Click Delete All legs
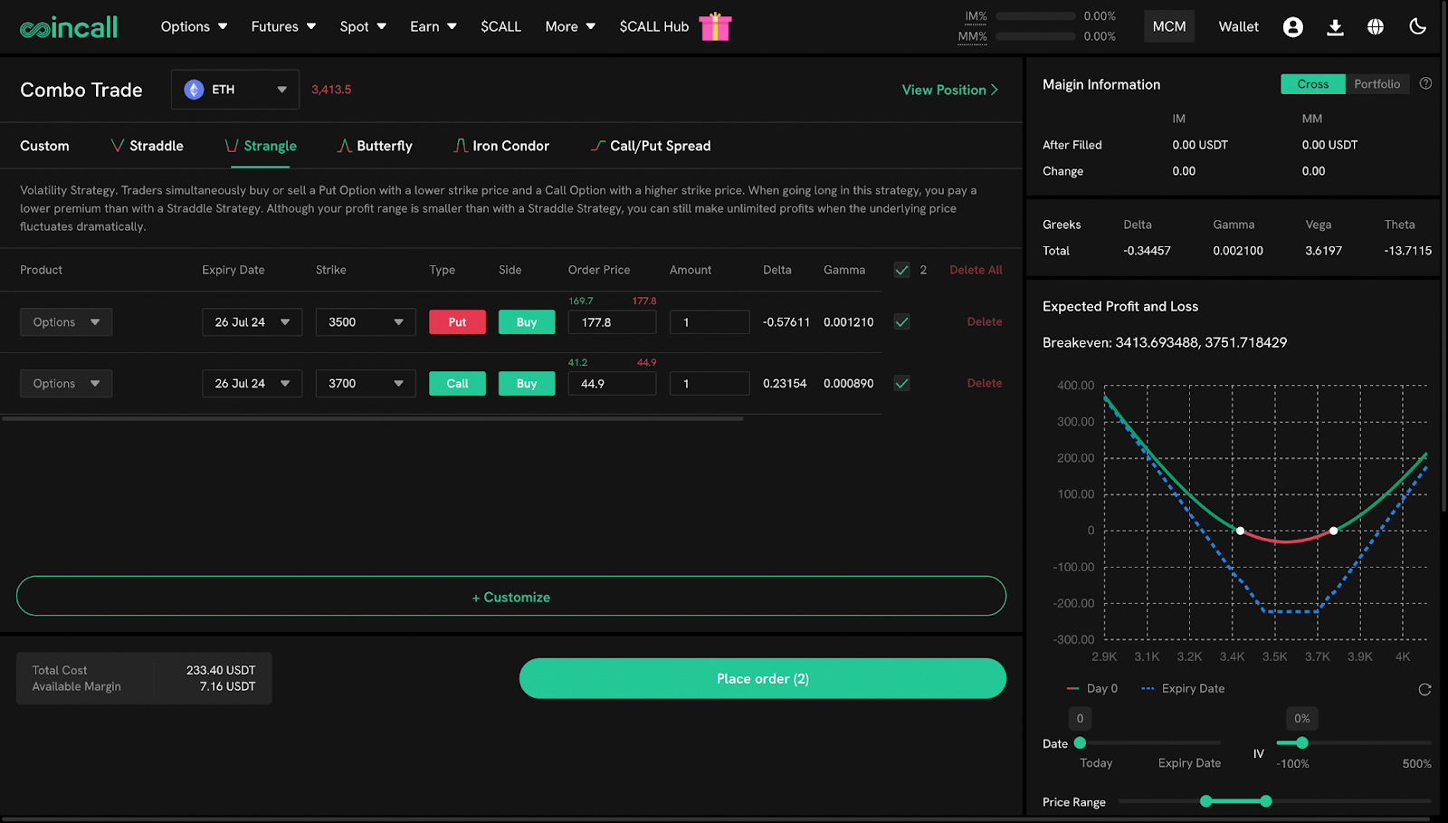 (976, 270)
